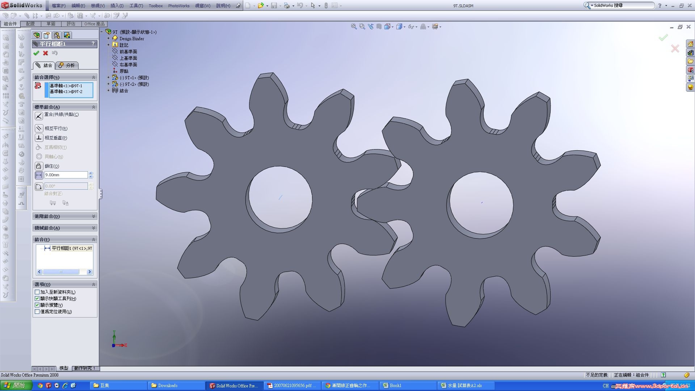Open the ConfigurationManager tab icon
The image size is (695, 391).
tap(56, 35)
